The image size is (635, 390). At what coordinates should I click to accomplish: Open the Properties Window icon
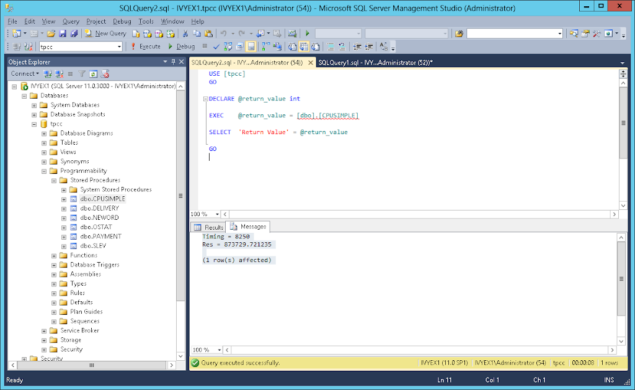coord(585,34)
